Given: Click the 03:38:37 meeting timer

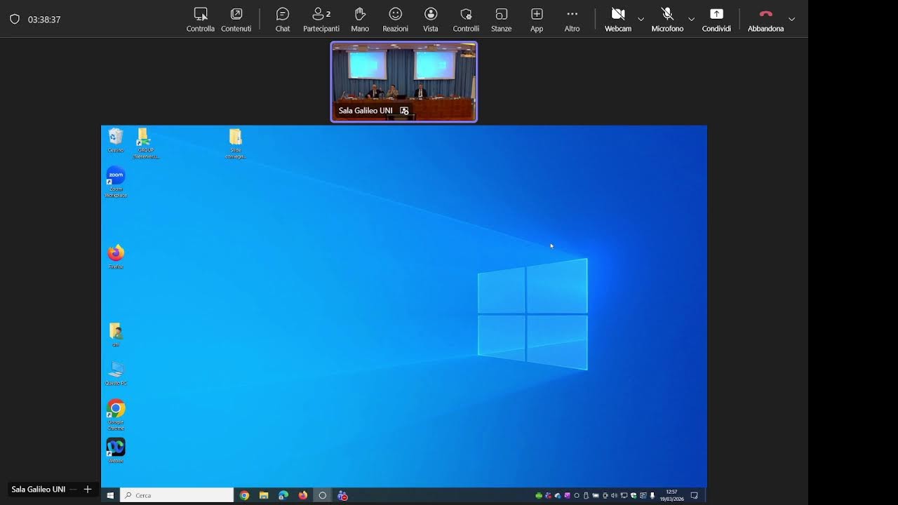Looking at the screenshot, I should pos(44,20).
